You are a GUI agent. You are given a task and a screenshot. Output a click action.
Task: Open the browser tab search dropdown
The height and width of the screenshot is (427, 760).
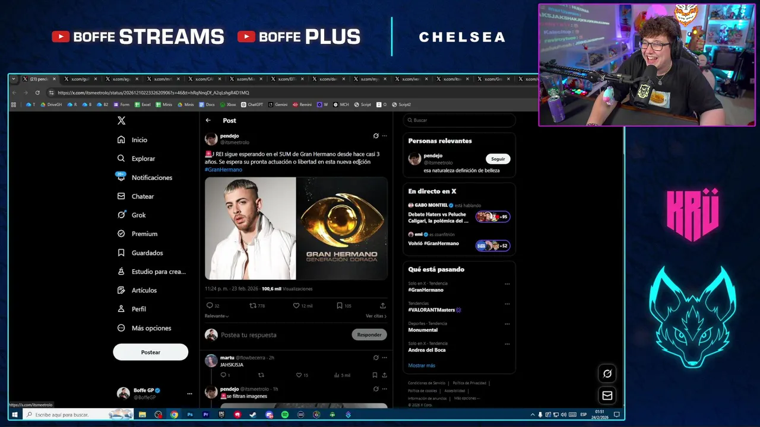14,79
